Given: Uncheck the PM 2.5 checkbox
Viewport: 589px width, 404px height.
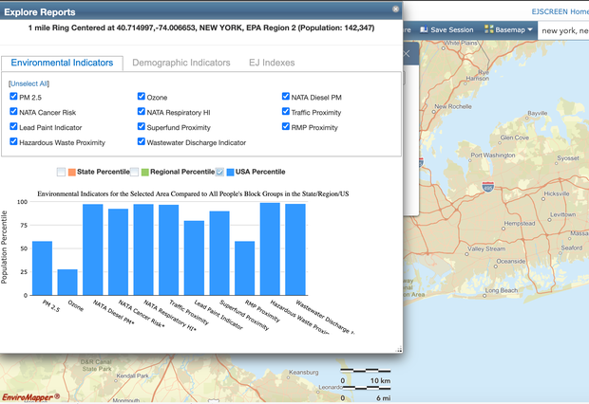Looking at the screenshot, I should point(13,97).
